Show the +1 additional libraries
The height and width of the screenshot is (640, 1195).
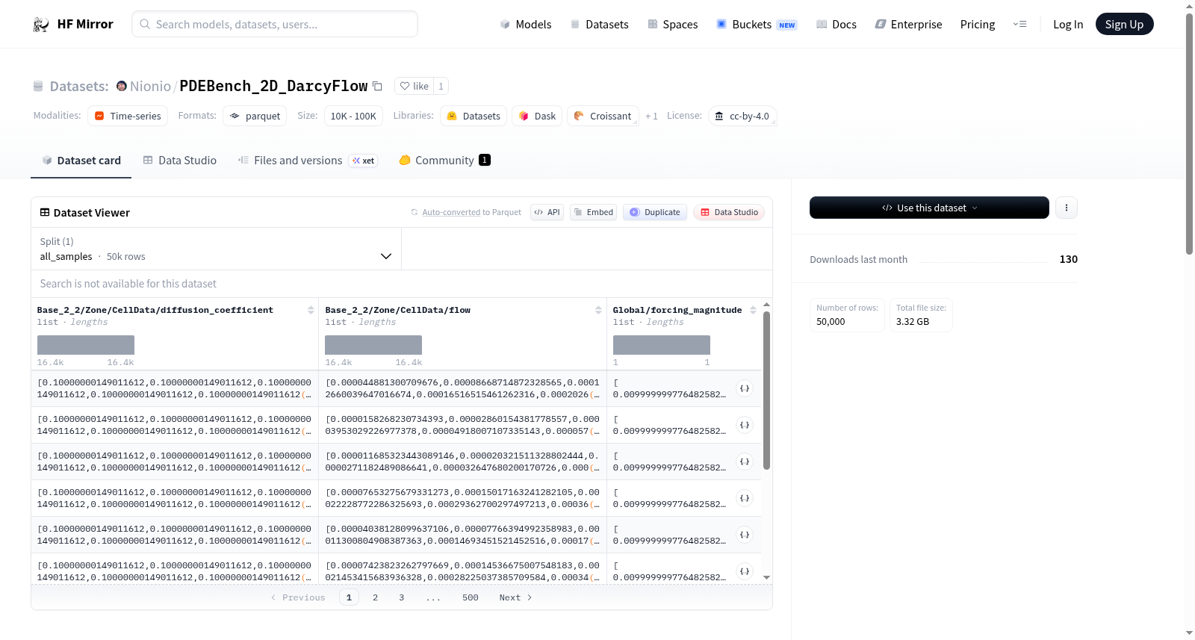point(651,116)
